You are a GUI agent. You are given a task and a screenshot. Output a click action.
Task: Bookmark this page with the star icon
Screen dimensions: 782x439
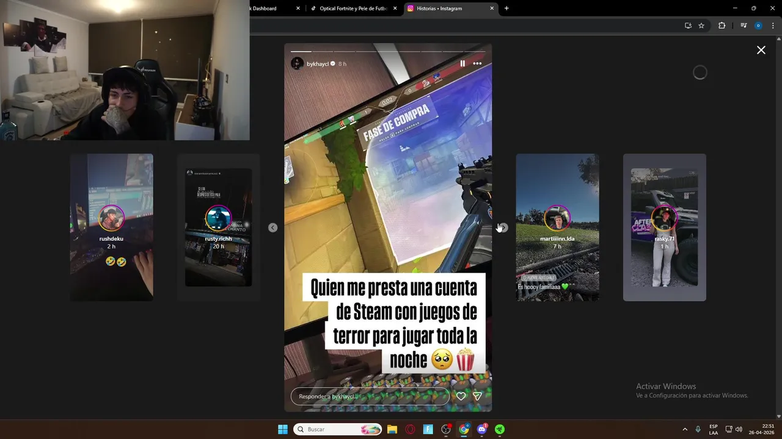pyautogui.click(x=701, y=26)
